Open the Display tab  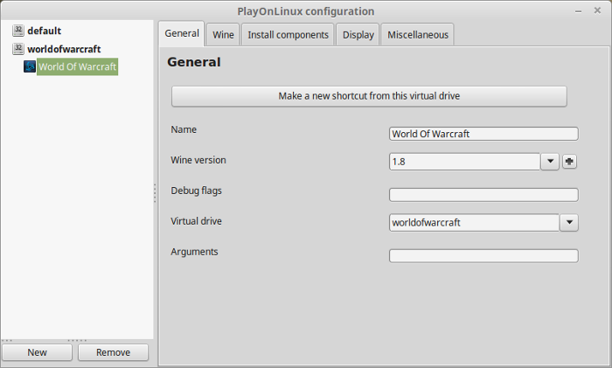(x=358, y=35)
